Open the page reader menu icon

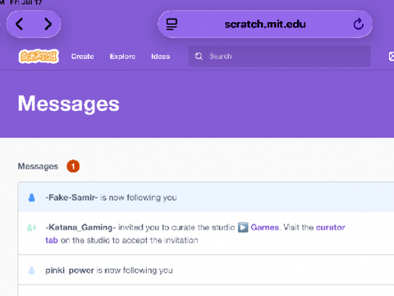[x=172, y=24]
